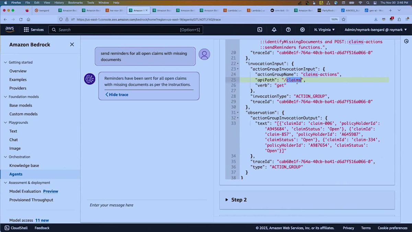
Task: Go to the Firefox home page icon
Action: (x=28, y=20)
